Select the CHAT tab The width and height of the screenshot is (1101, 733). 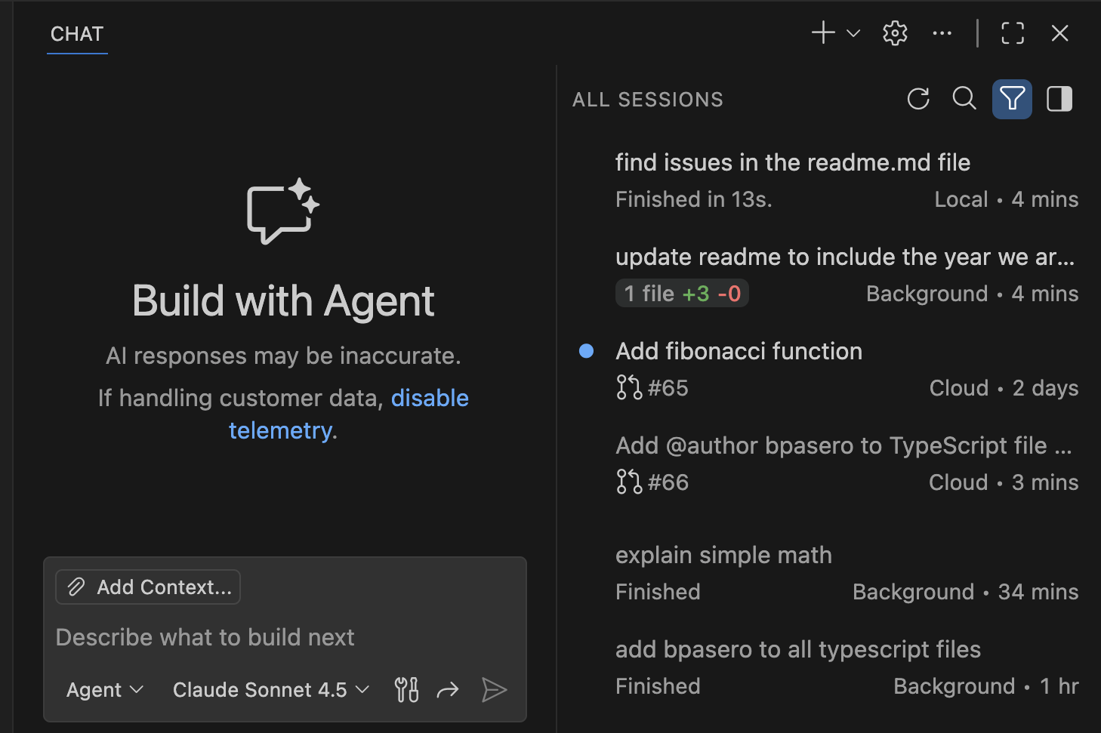point(76,33)
